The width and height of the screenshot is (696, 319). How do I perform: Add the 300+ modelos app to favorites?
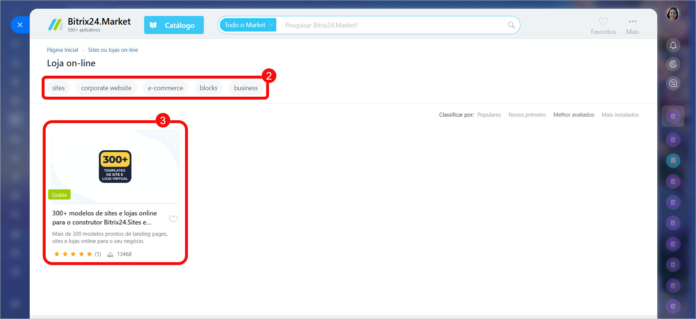(173, 219)
